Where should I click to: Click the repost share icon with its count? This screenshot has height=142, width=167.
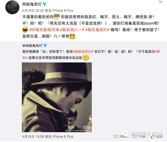[x=120, y=137]
